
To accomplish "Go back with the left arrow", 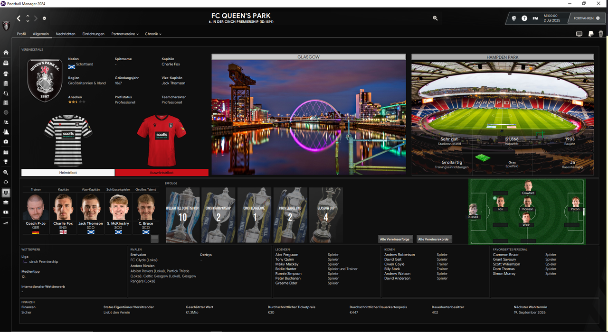I will coord(19,18).
